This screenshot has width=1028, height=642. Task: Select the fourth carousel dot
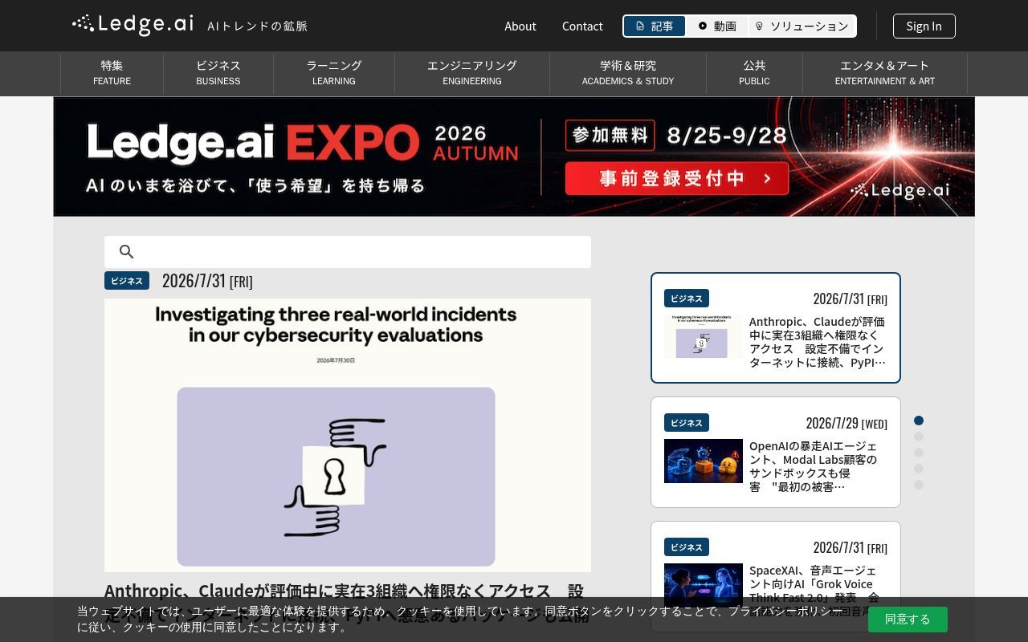pos(919,469)
